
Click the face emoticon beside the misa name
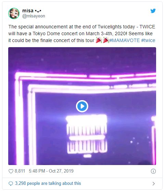[38, 11]
